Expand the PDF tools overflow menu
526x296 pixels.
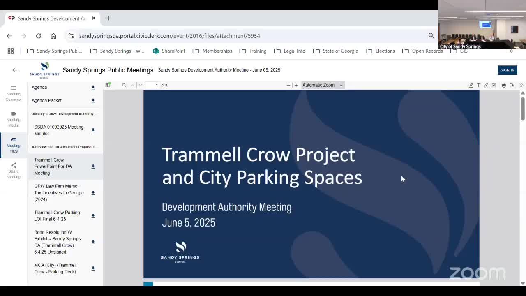pos(521,85)
